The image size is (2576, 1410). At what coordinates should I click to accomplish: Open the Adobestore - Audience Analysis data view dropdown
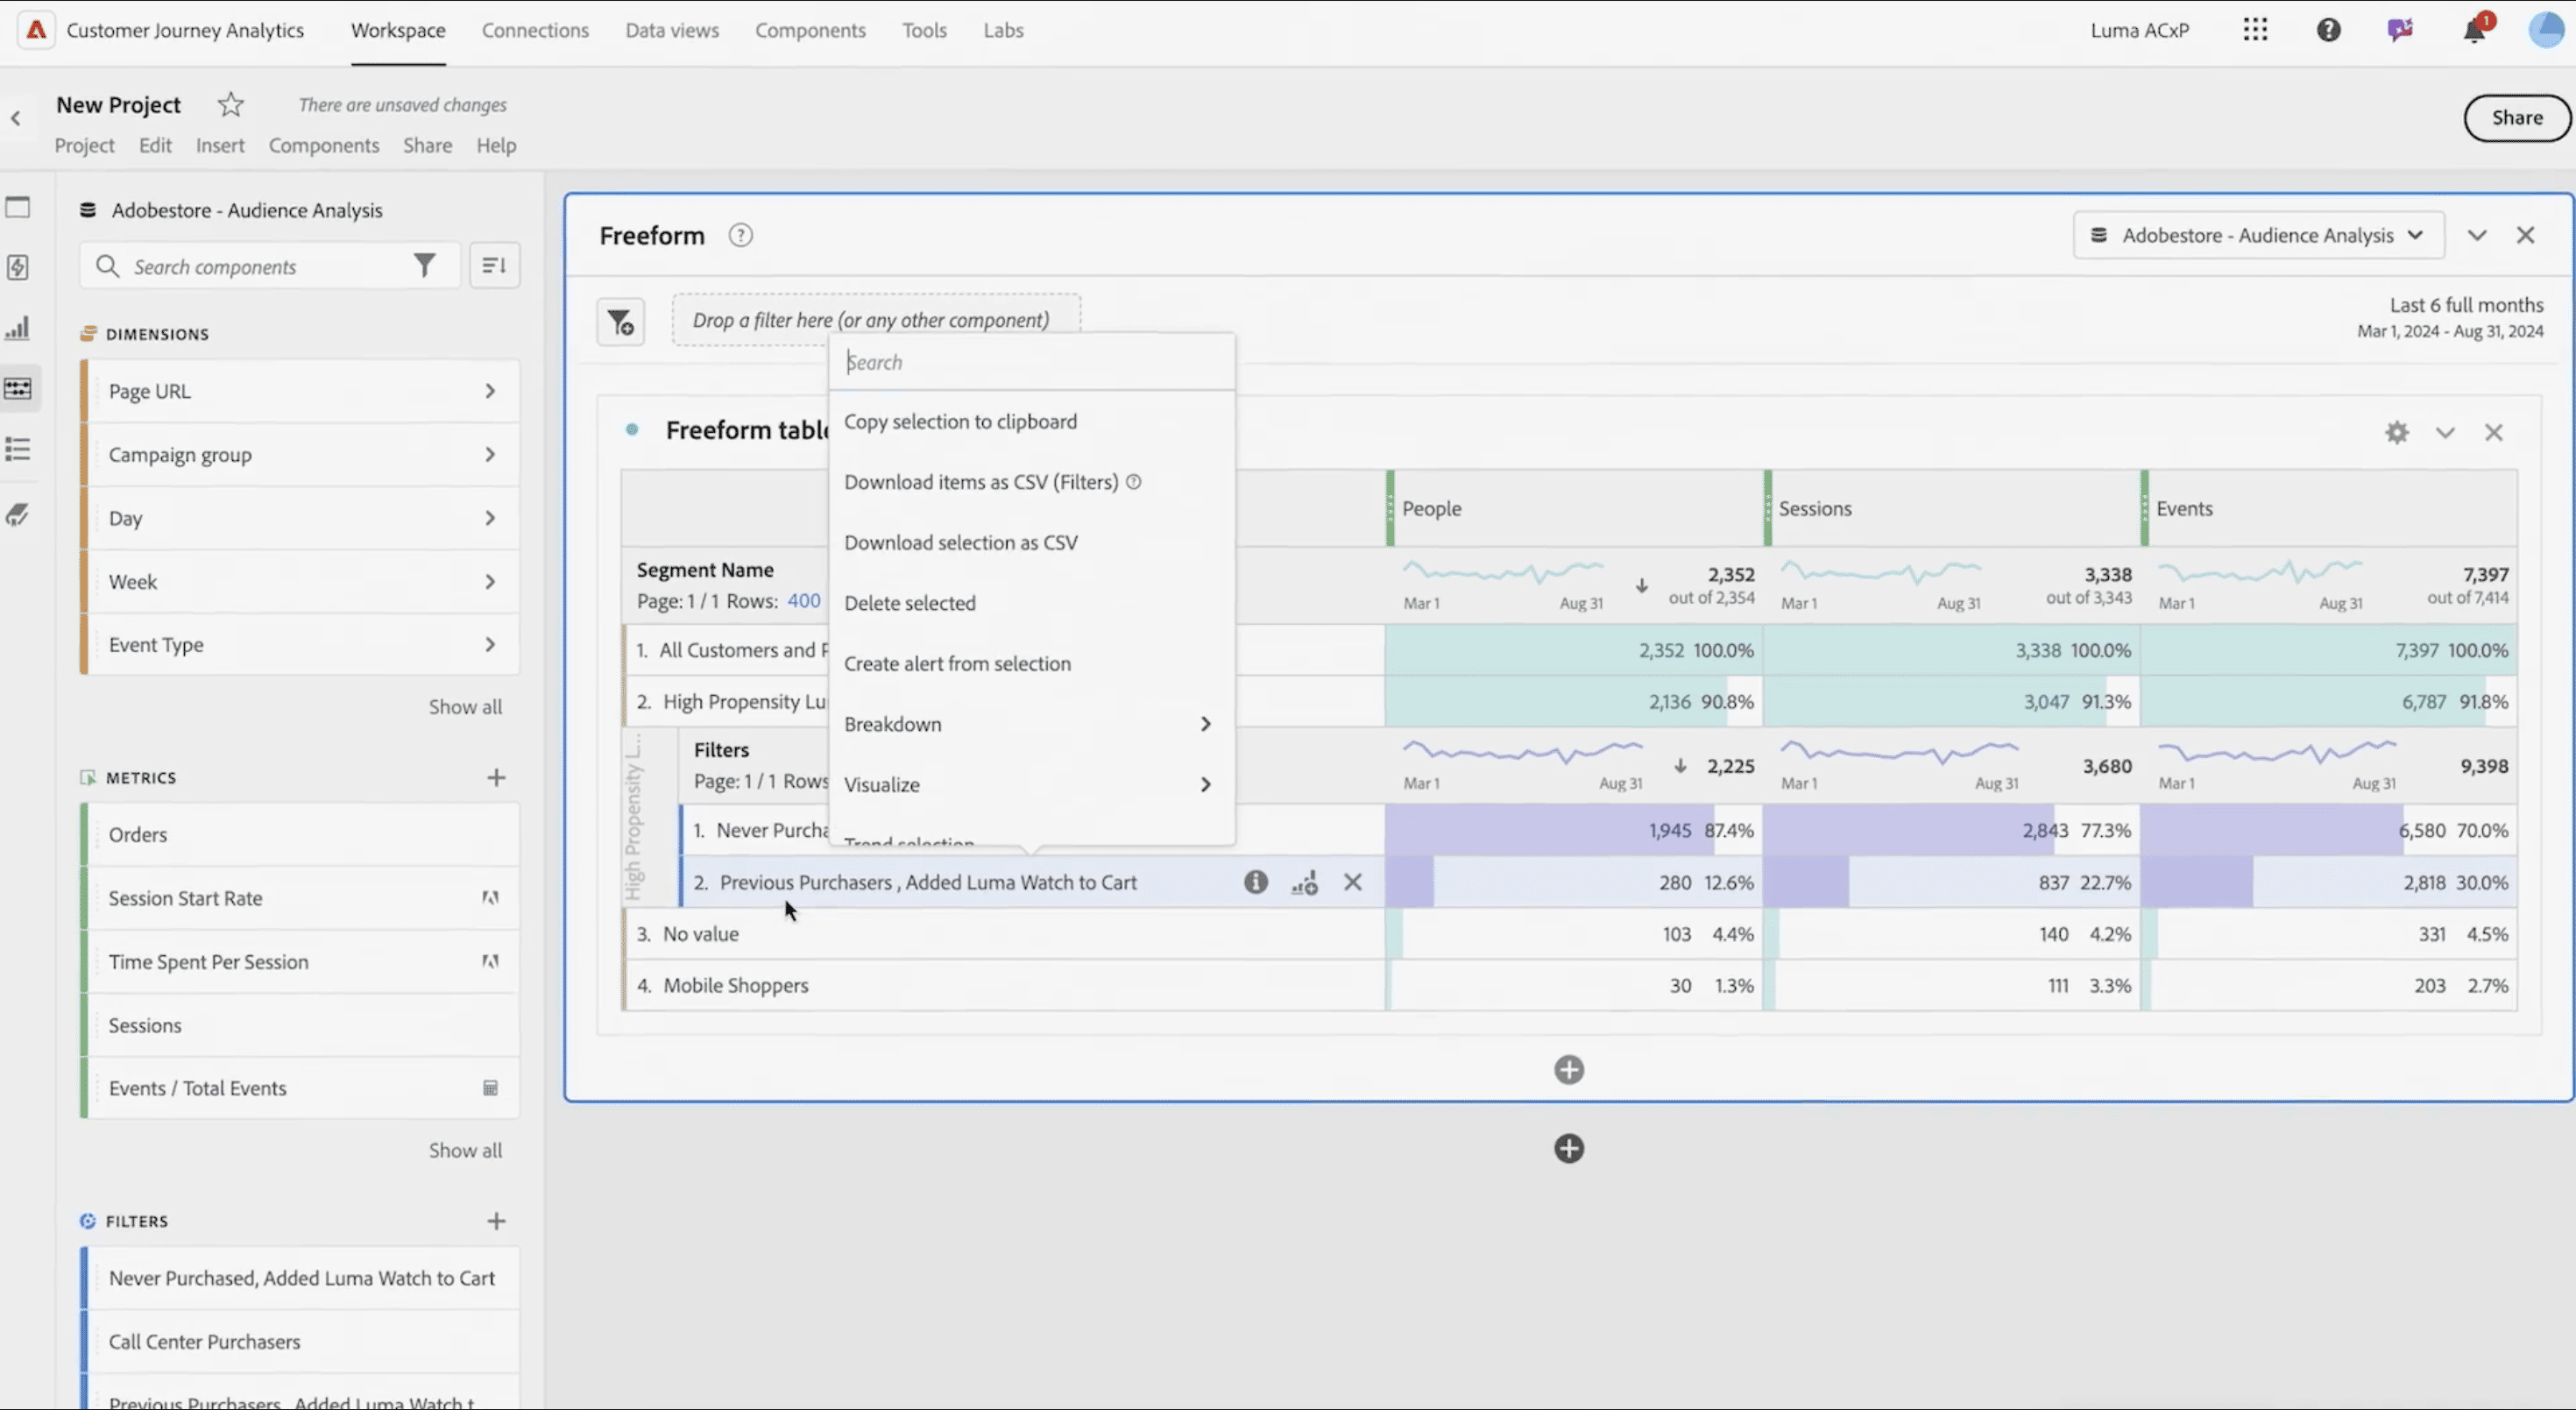tap(2258, 235)
